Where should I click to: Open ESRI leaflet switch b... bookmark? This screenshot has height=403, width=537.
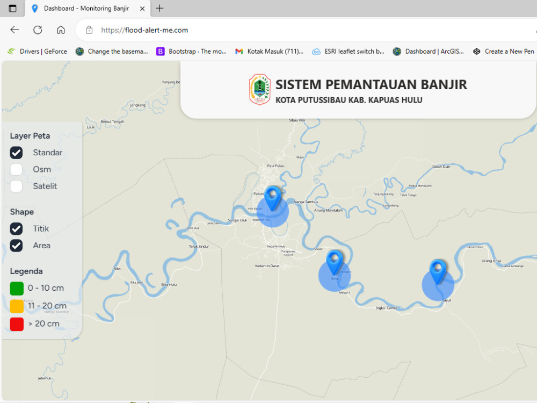(x=348, y=52)
